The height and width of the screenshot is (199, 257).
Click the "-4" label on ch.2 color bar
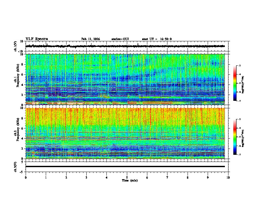click(x=239, y=128)
